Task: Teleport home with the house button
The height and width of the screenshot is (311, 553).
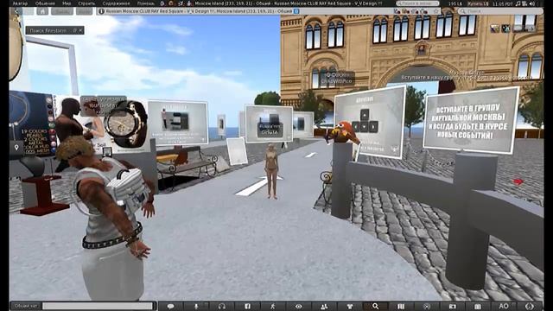Action: click(42, 11)
